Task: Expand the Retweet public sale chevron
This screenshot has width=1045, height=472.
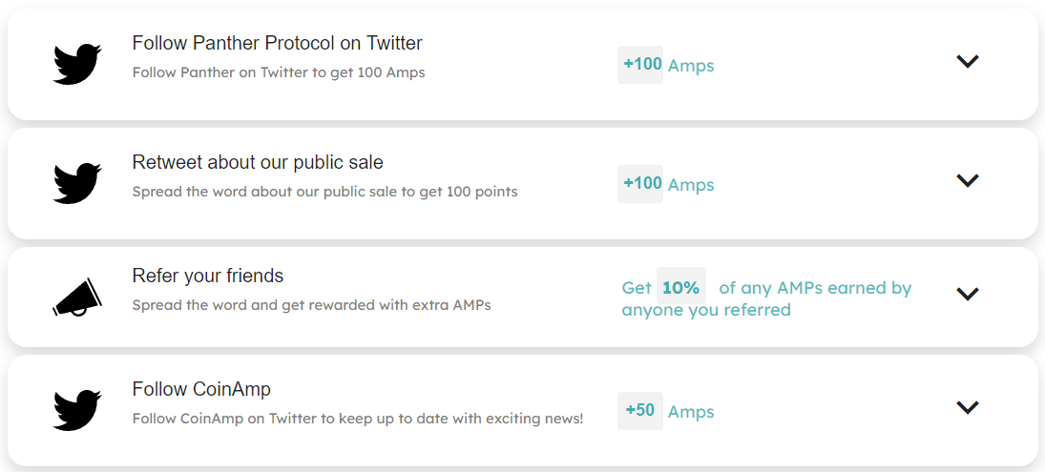Action: [967, 180]
